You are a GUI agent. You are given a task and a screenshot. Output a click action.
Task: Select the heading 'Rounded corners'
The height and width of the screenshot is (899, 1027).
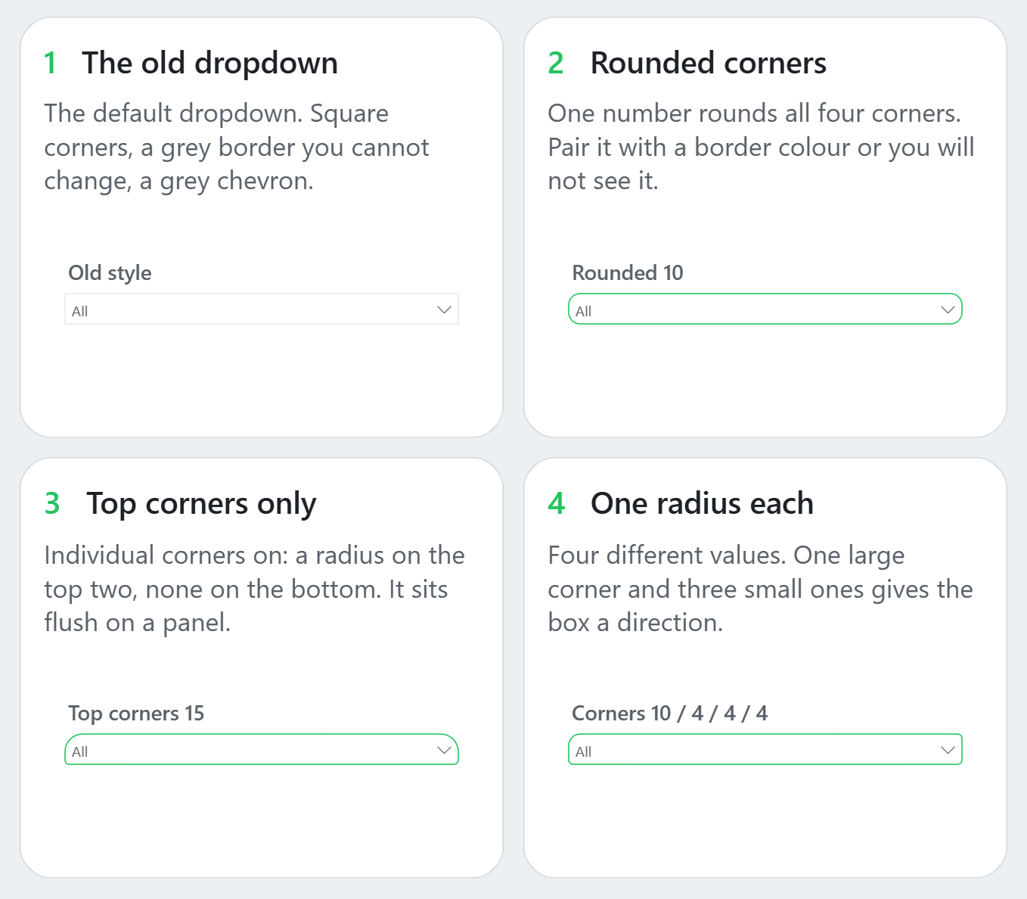tap(709, 64)
